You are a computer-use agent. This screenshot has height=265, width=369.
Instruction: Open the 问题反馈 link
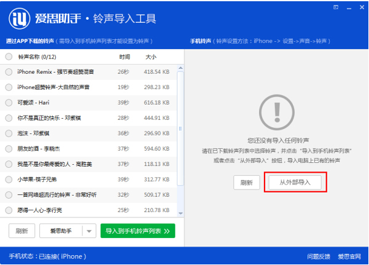(x=319, y=256)
